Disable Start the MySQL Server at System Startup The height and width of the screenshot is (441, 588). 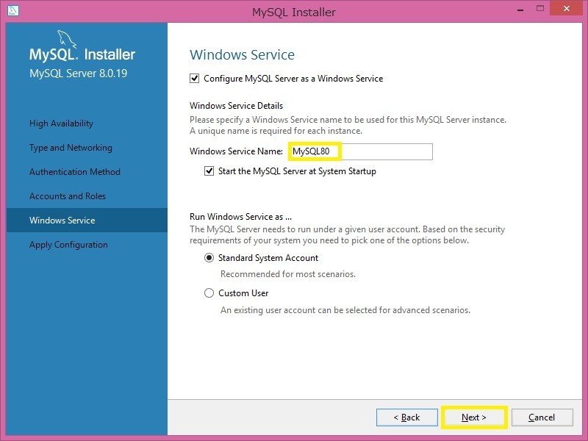point(208,171)
